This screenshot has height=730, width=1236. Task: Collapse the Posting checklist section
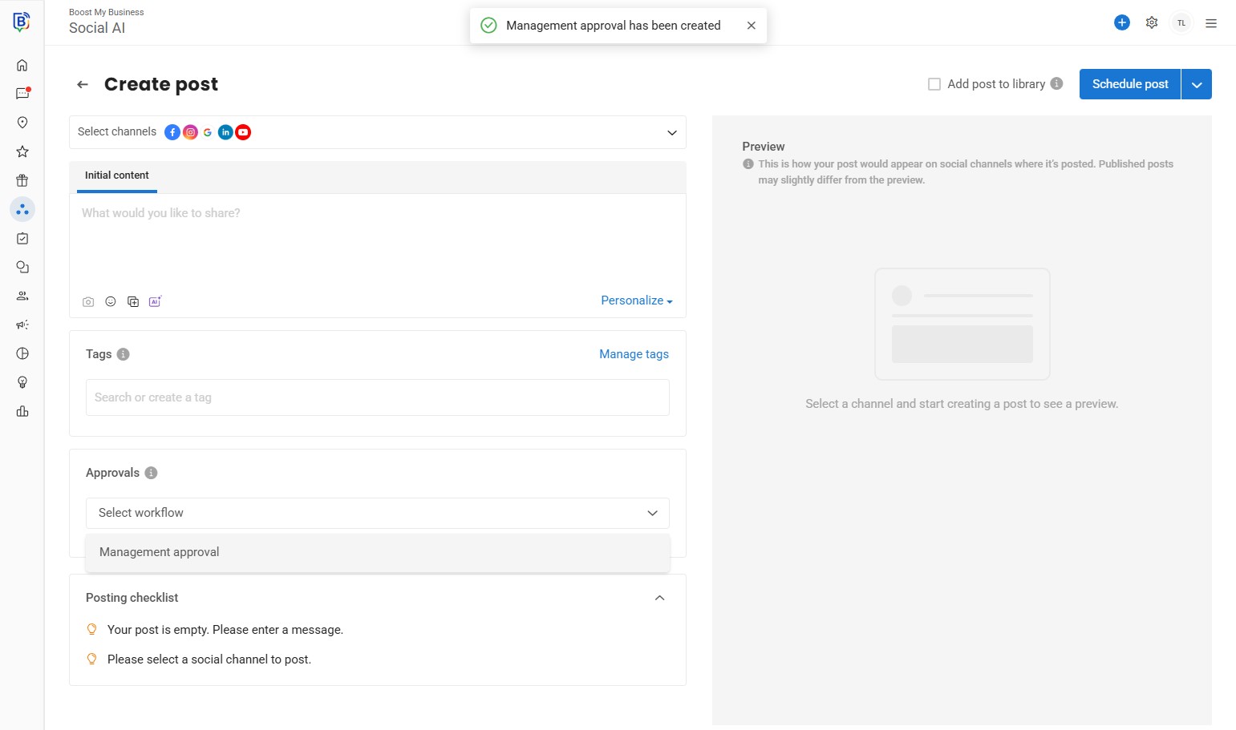click(659, 598)
